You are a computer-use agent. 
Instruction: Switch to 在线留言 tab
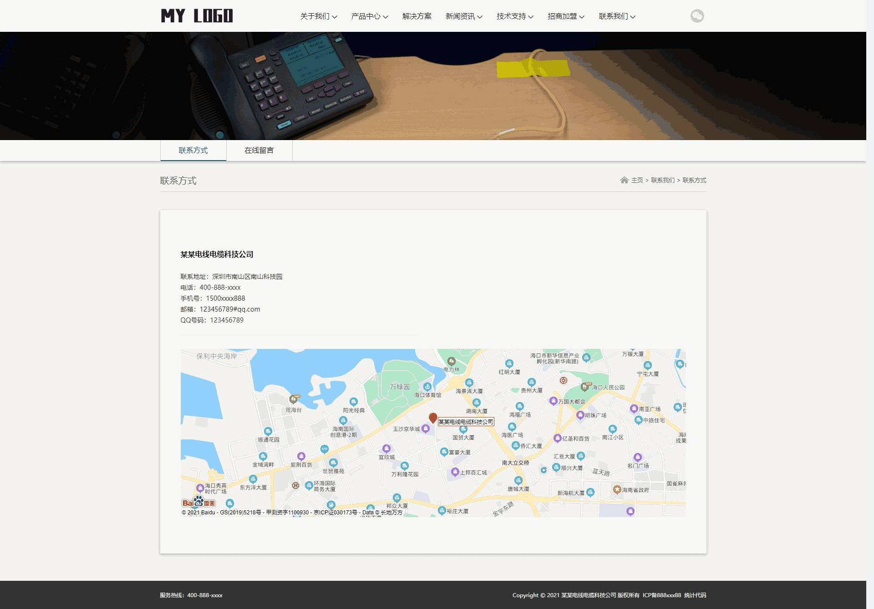coord(259,151)
